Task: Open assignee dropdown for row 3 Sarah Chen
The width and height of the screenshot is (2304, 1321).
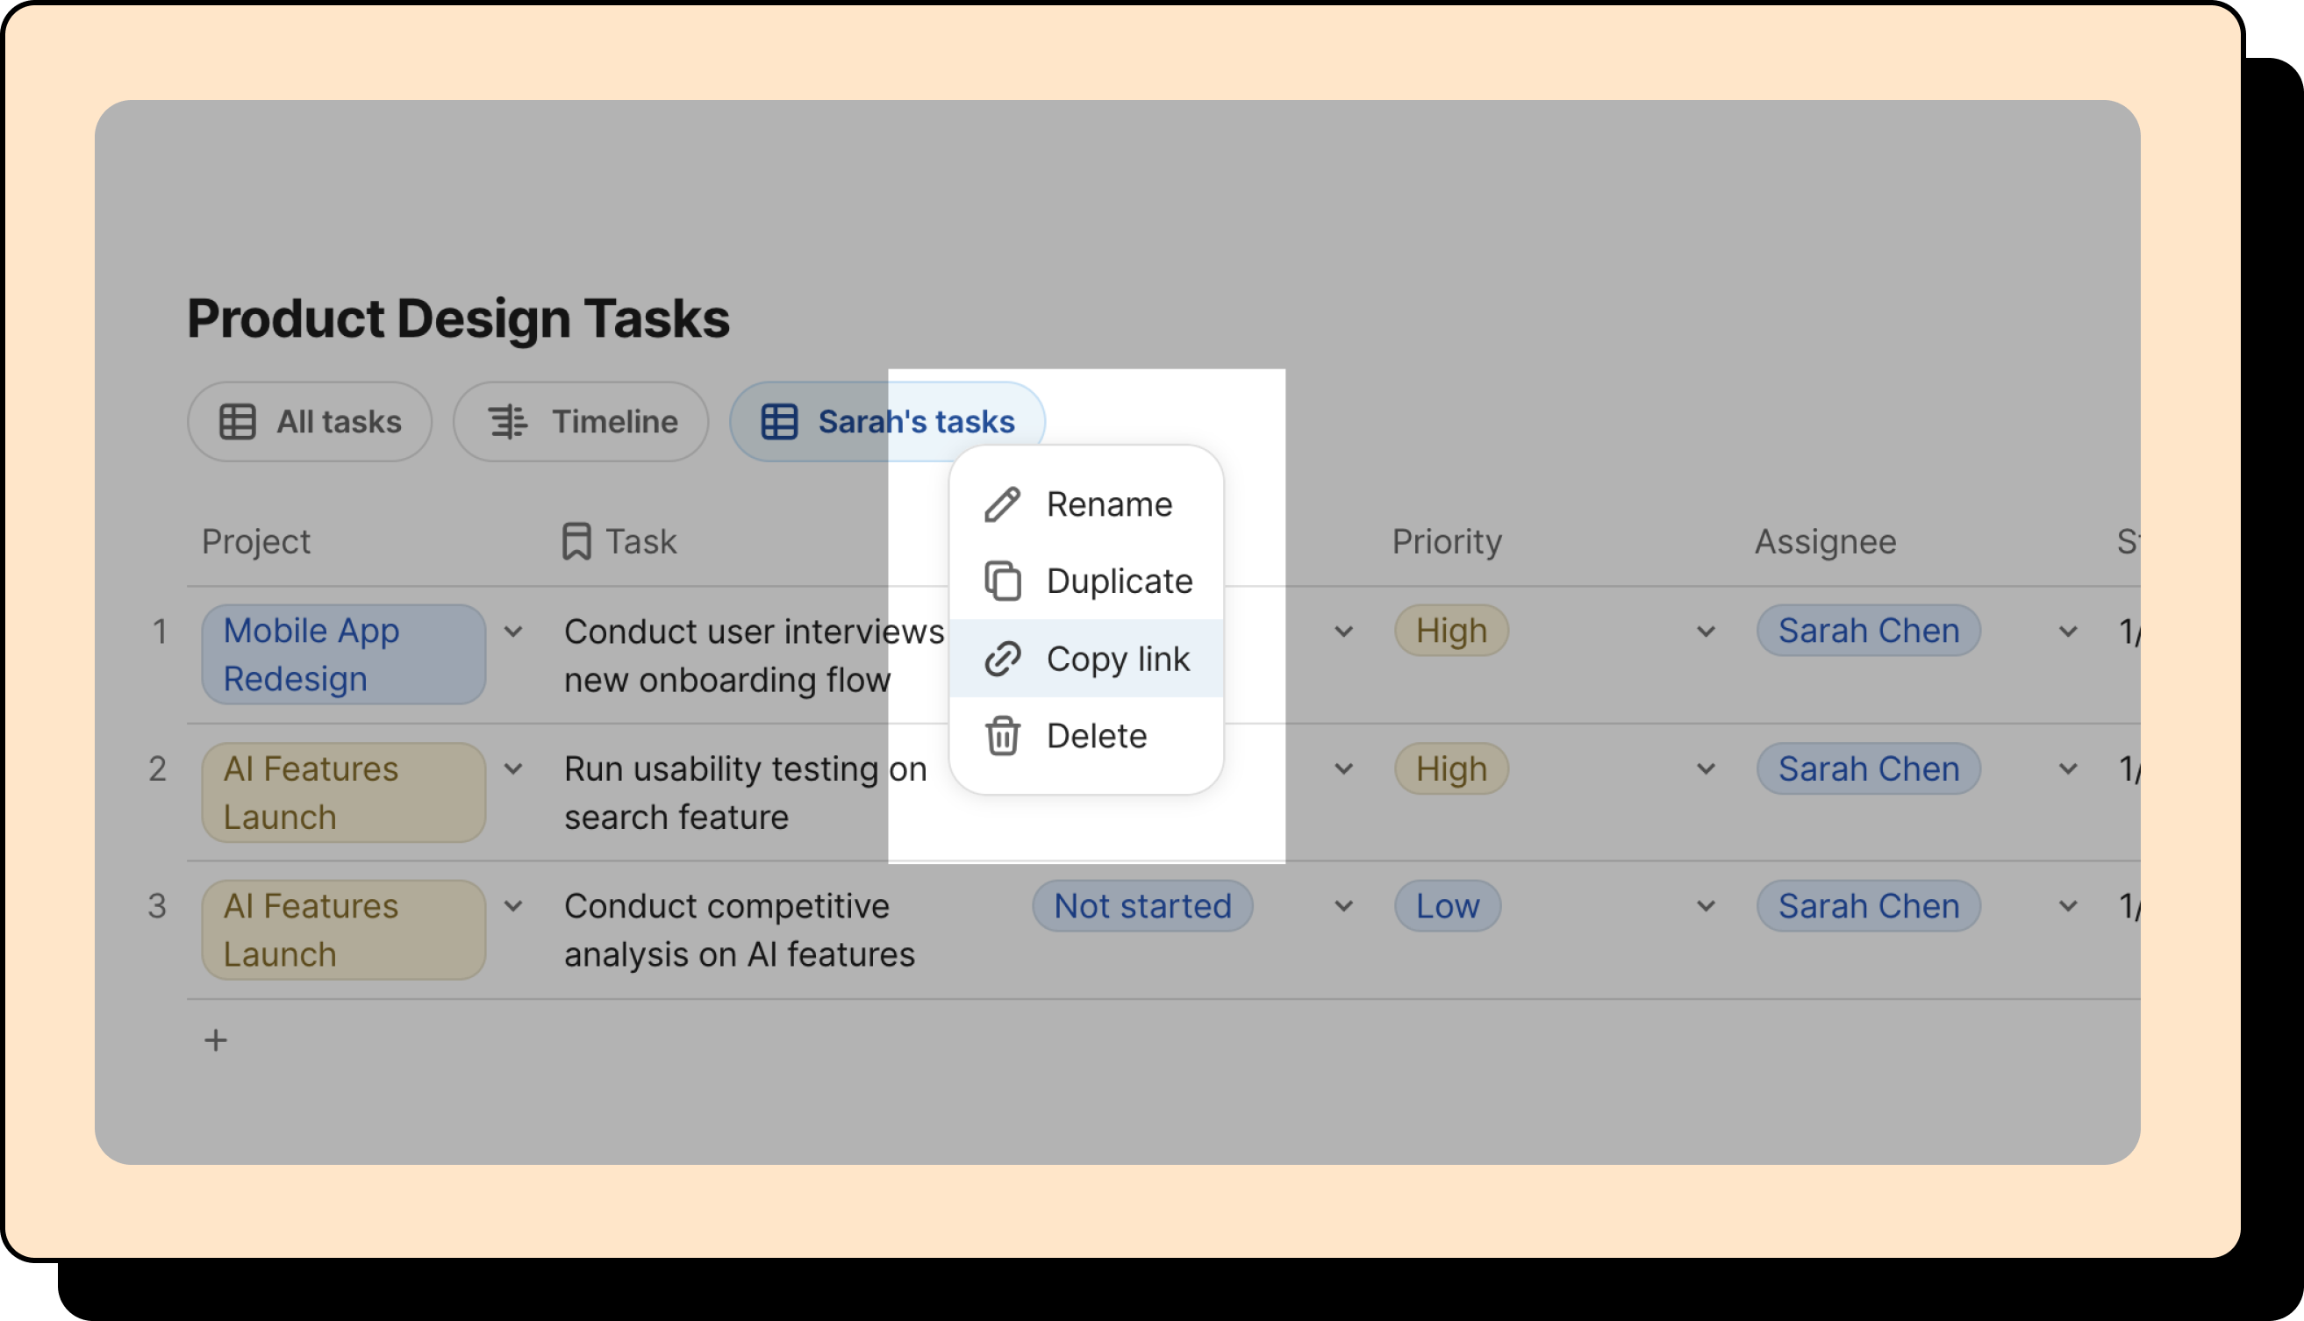Action: pyautogui.click(x=2067, y=906)
